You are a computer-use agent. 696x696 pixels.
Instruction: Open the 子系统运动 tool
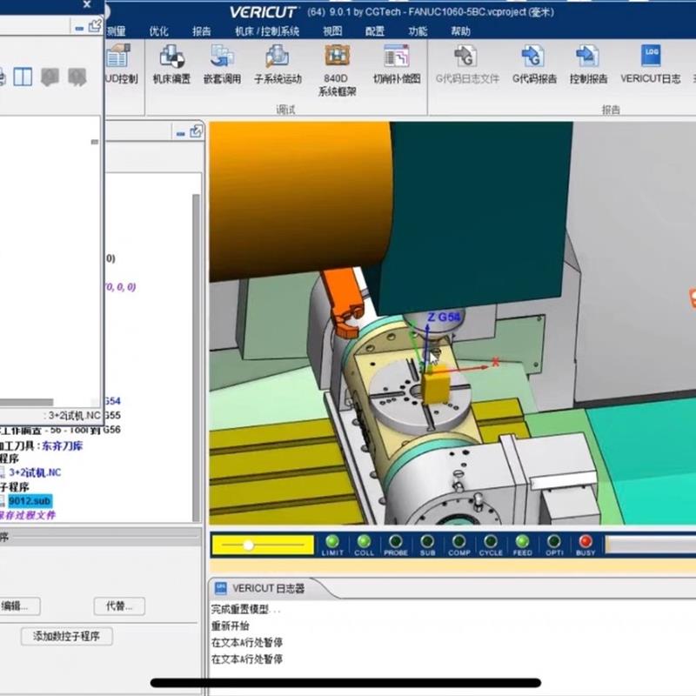tap(278, 64)
